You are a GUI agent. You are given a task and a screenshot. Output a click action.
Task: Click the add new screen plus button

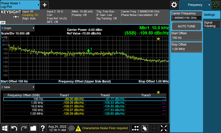click(44, 5)
